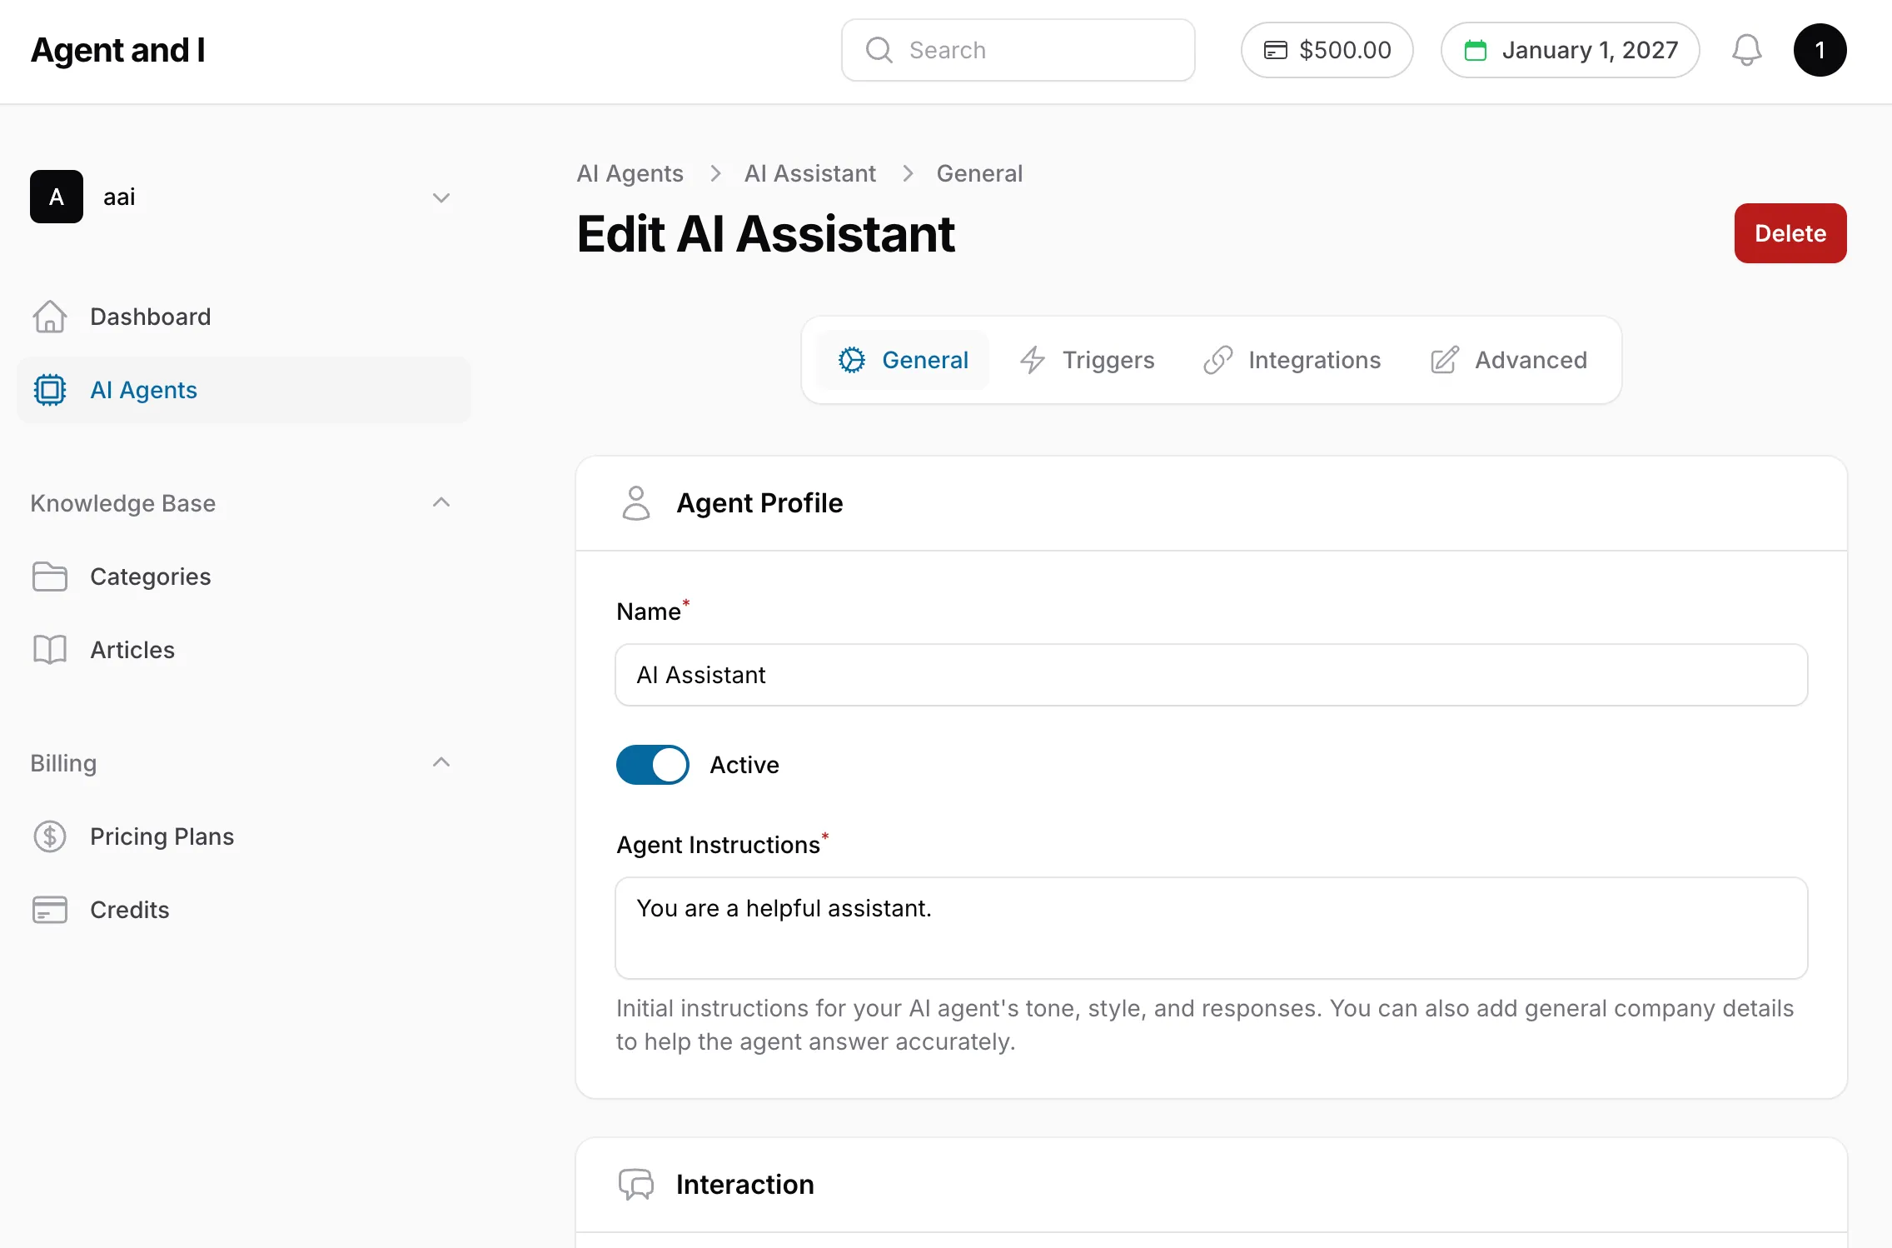The width and height of the screenshot is (1892, 1248).
Task: Switch to the Triggers tab
Action: pyautogui.click(x=1088, y=360)
